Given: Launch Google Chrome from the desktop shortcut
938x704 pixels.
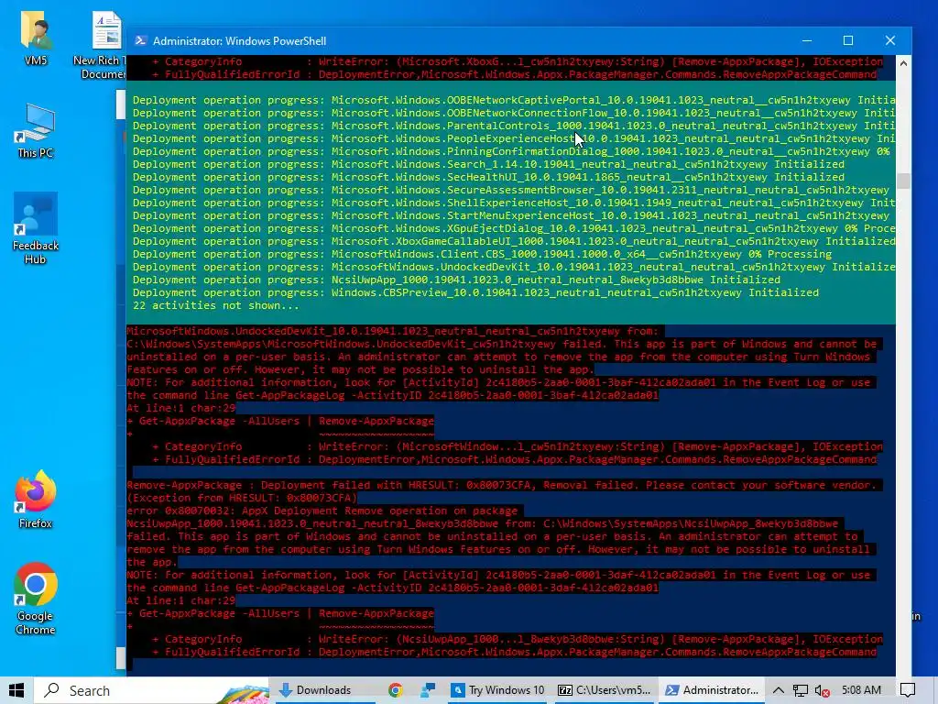Looking at the screenshot, I should pos(36,598).
